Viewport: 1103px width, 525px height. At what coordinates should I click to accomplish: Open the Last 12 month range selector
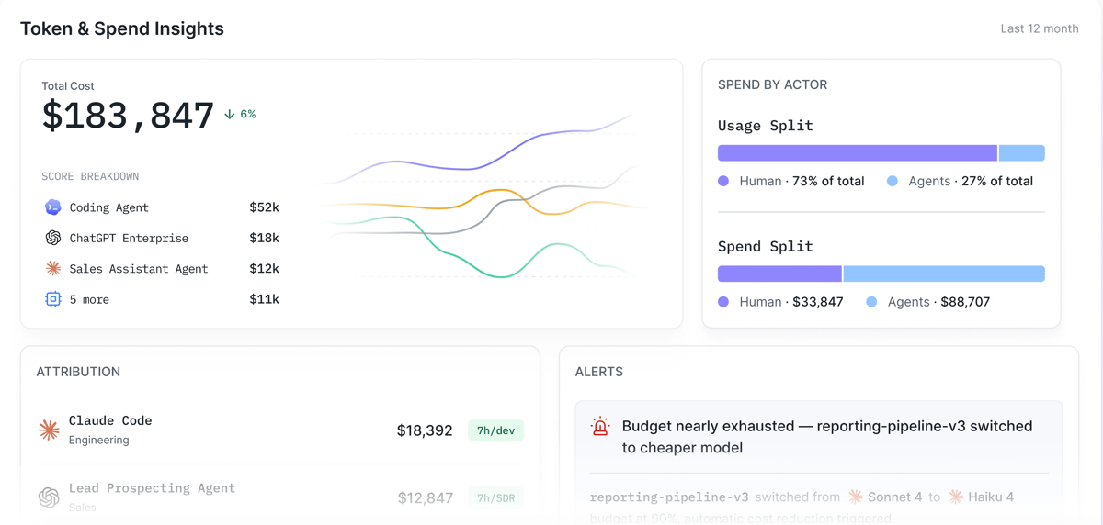(1040, 28)
